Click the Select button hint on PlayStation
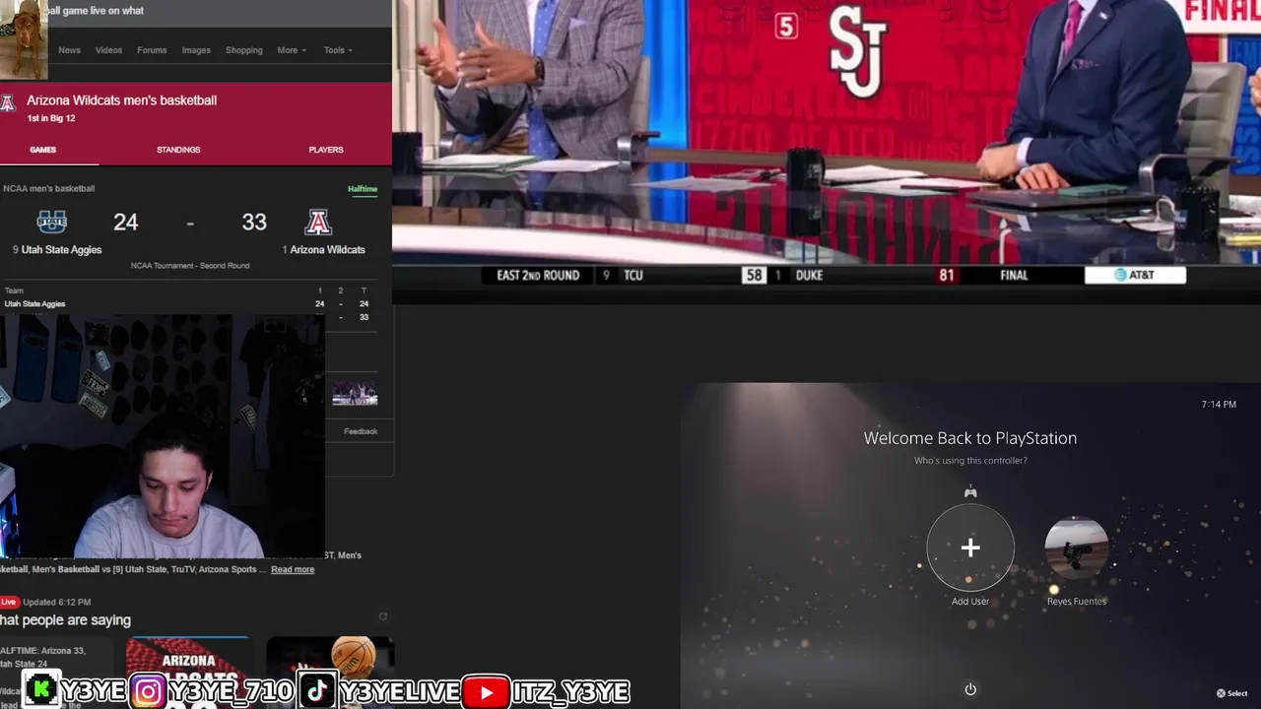Viewport: 1261px width, 709px height. 1231,693
